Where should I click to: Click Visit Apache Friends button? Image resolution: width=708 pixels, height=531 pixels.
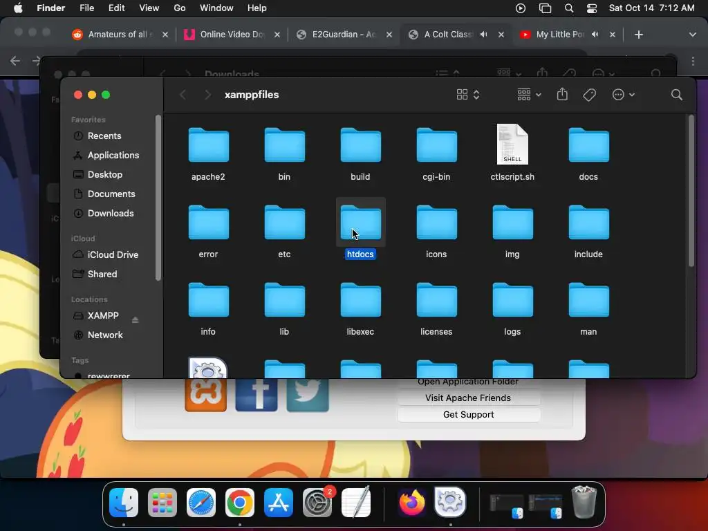tap(468, 398)
